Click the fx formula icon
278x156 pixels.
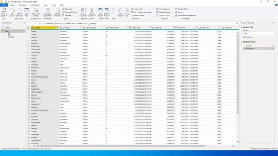click(40, 23)
